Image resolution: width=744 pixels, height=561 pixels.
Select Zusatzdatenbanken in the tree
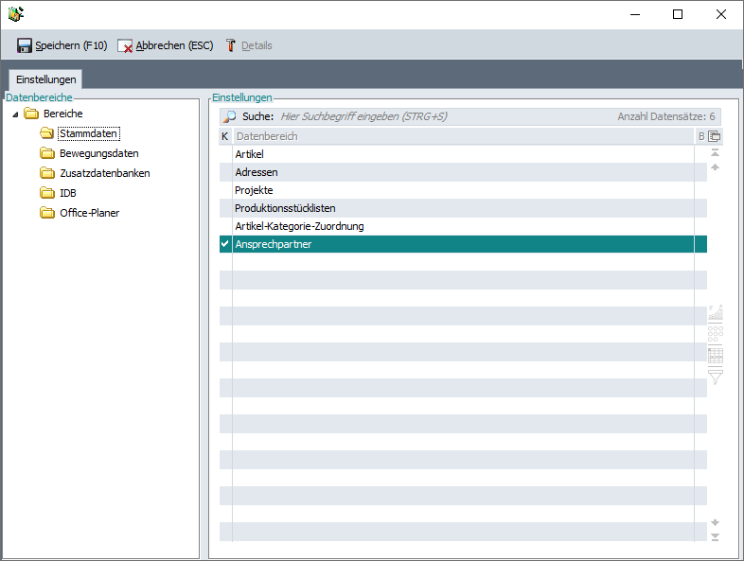(104, 173)
